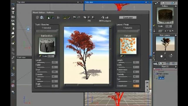Switch to first object properties tab
Viewport: 188px width, 106px height.
[156, 3]
